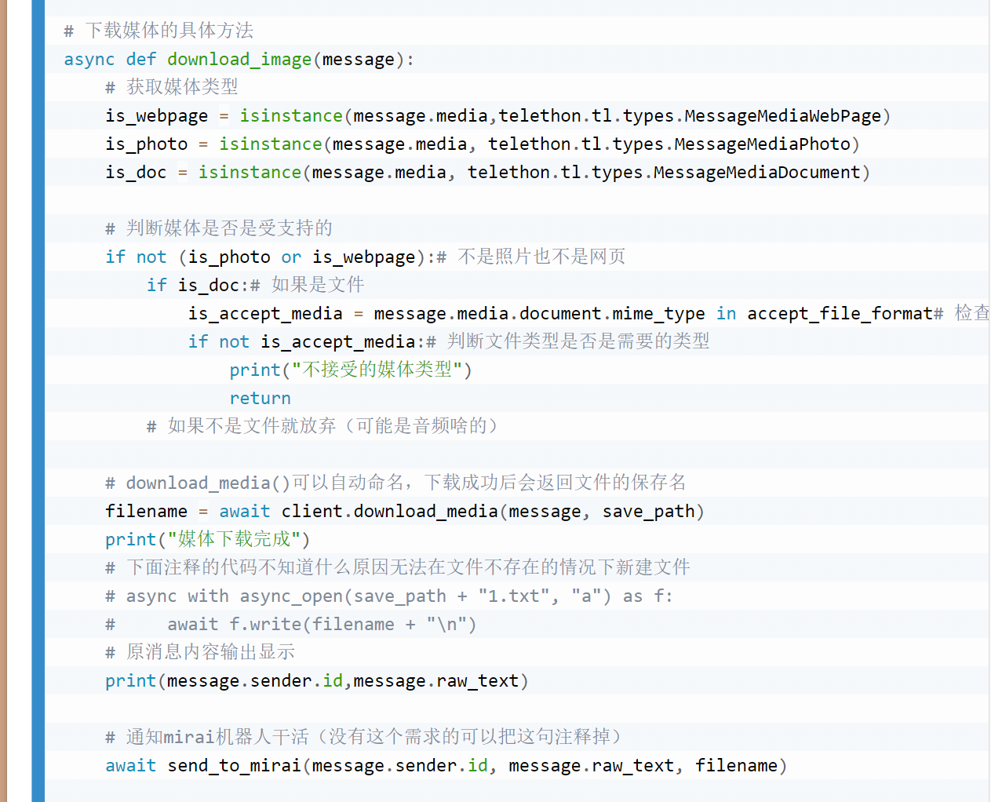Select the is_doc variable name
The image size is (1002, 802).
[x=135, y=172]
